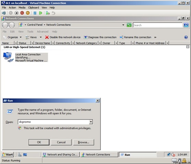Click the orange Save state icon
This screenshot has height=164, width=191.
[28, 13]
